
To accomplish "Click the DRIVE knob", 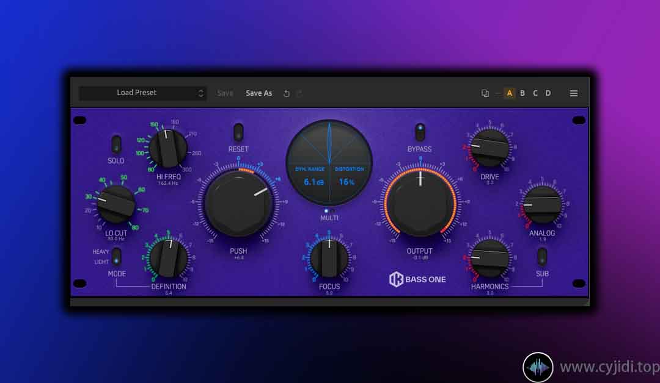I will tap(490, 148).
